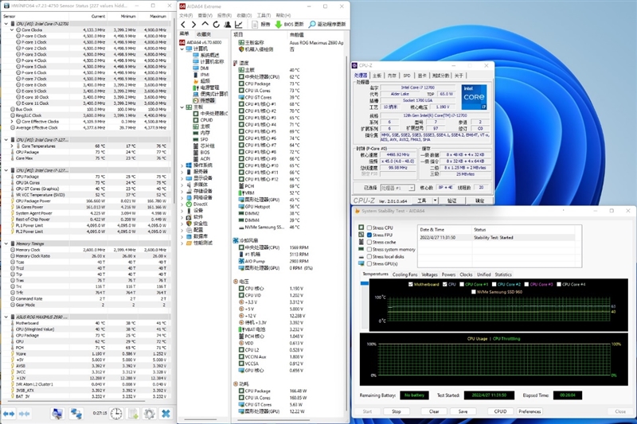
Task: Click AIDA64 back navigation arrow
Action: 183,25
